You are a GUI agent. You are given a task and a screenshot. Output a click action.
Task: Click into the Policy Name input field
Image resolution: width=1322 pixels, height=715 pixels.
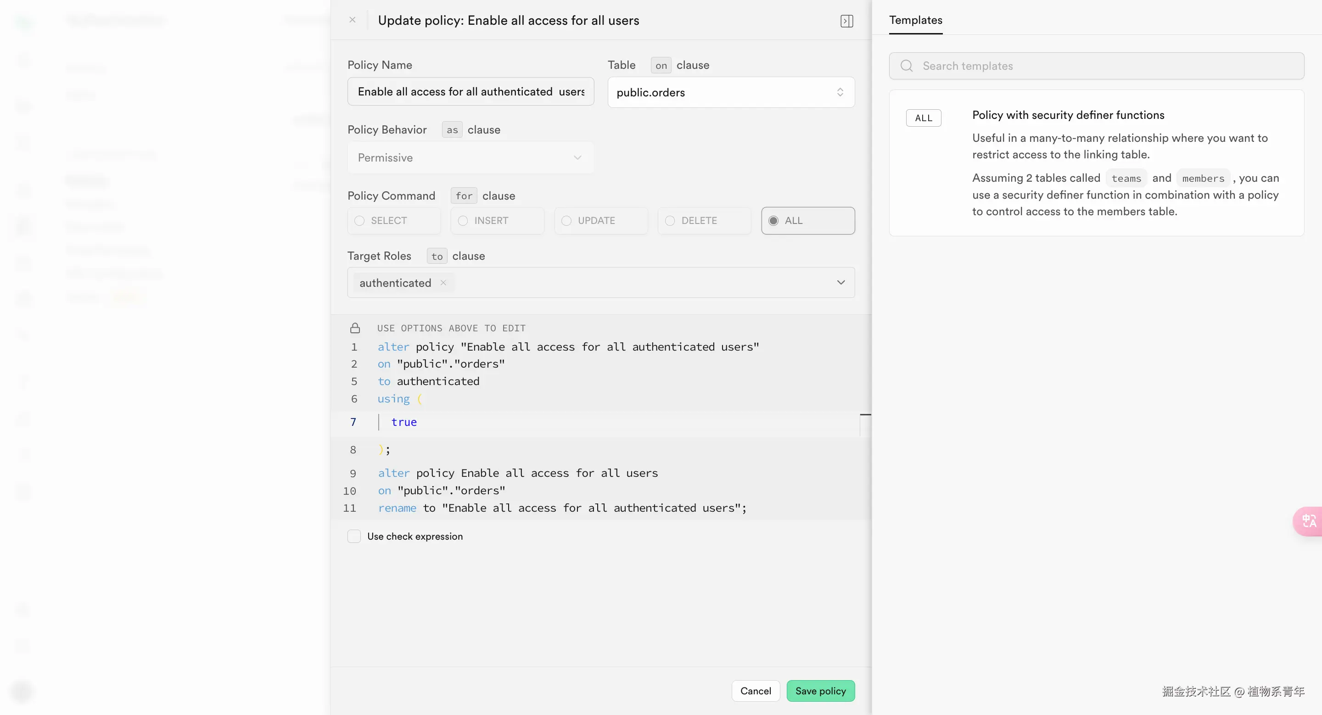(x=470, y=91)
